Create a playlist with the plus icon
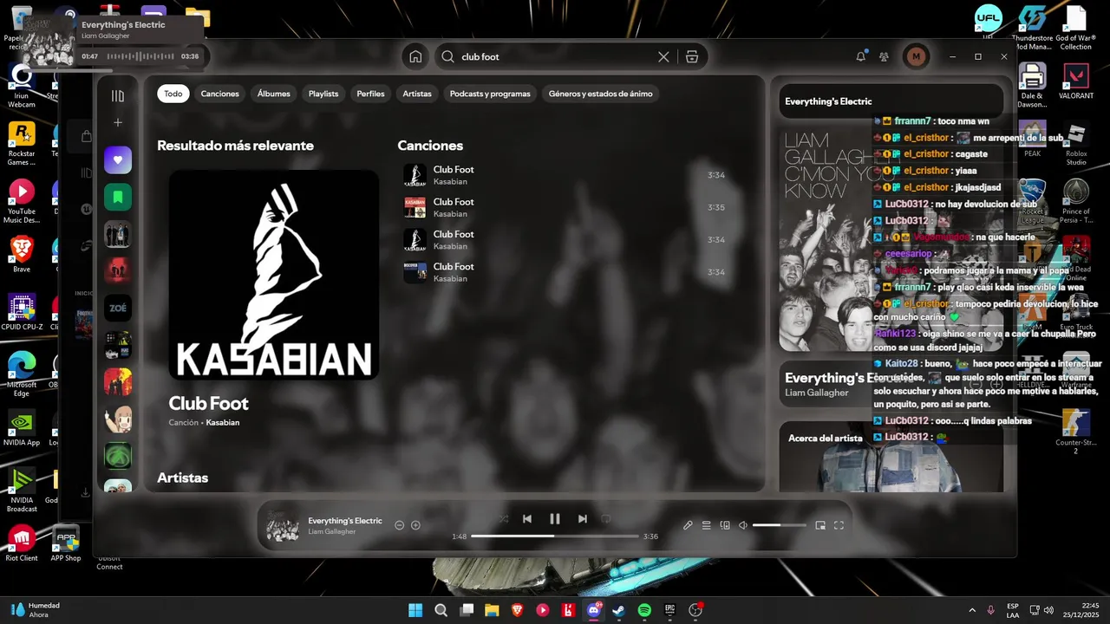 pyautogui.click(x=118, y=123)
